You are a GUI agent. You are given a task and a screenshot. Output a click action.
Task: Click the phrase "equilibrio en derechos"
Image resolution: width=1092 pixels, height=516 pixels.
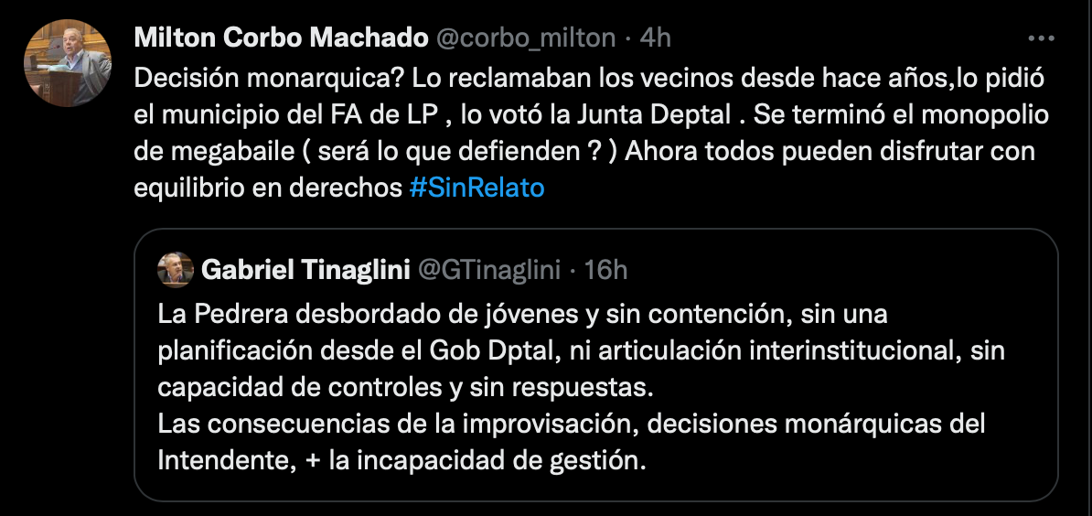(x=267, y=188)
